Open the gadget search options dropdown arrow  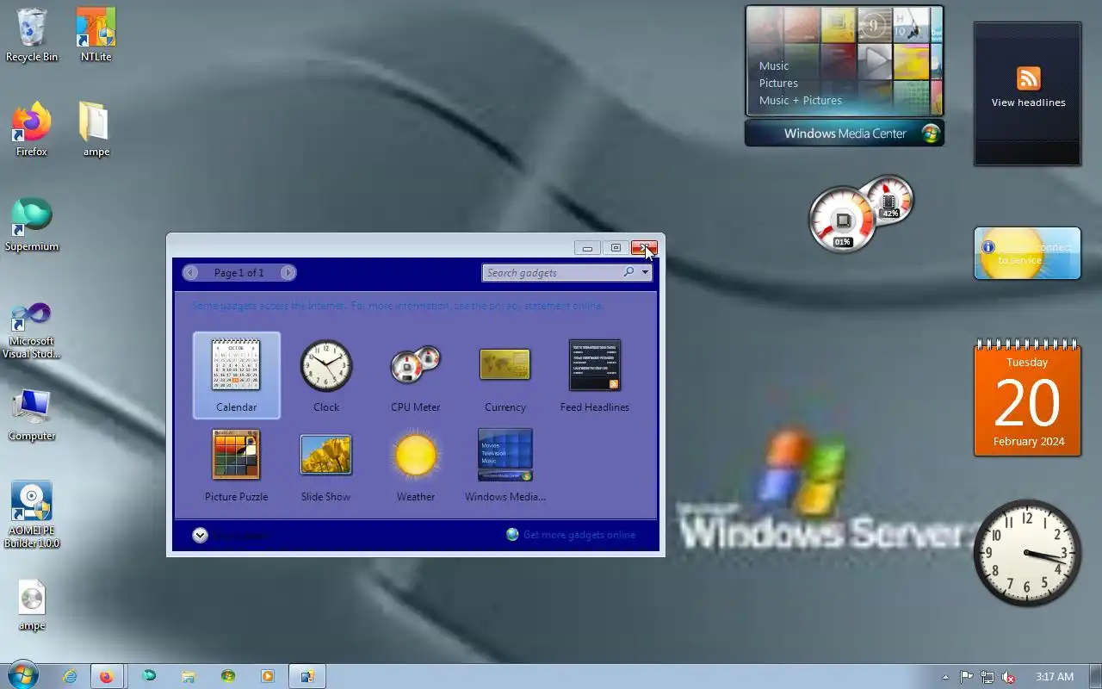pos(645,273)
